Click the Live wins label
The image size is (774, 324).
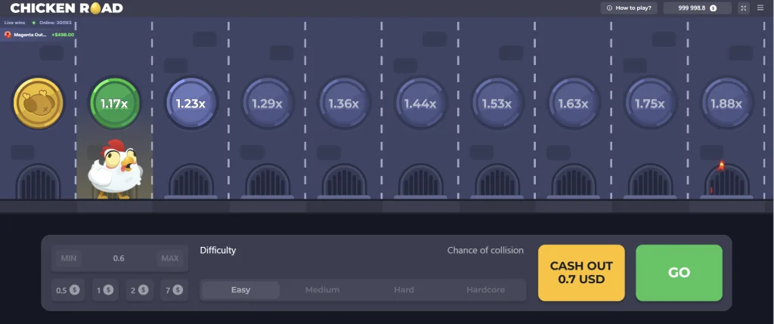coord(15,23)
